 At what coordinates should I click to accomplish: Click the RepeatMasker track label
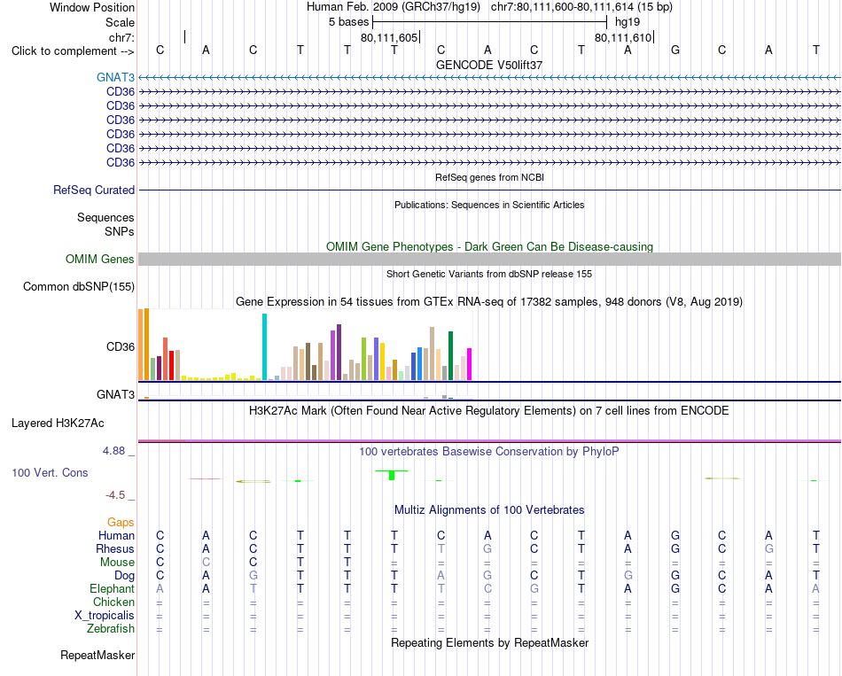click(x=97, y=655)
